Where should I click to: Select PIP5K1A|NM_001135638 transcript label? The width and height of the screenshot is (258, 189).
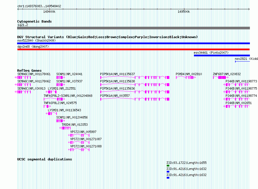(117, 81)
